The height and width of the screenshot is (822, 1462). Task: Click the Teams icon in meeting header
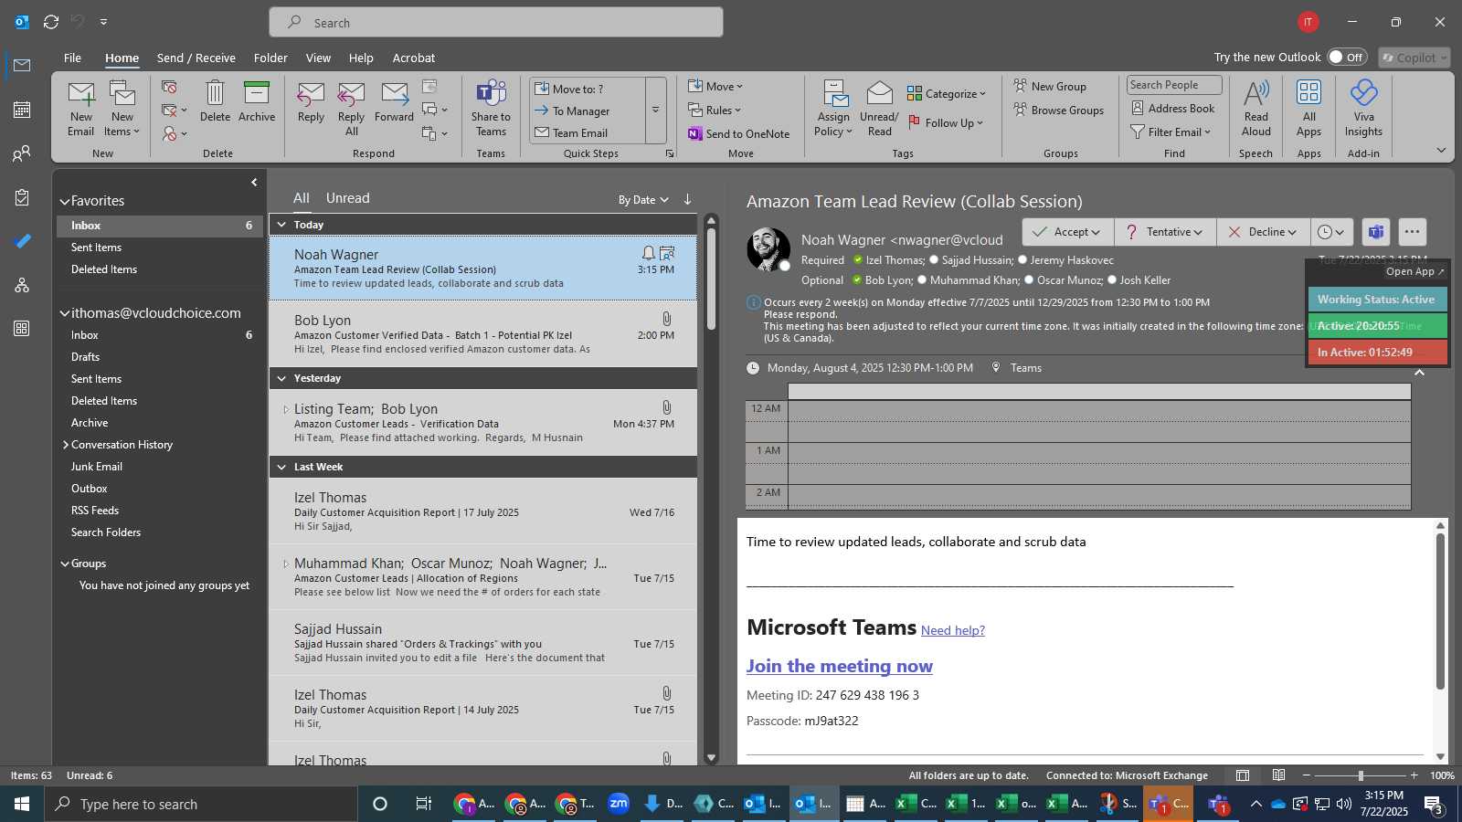pos(1375,232)
